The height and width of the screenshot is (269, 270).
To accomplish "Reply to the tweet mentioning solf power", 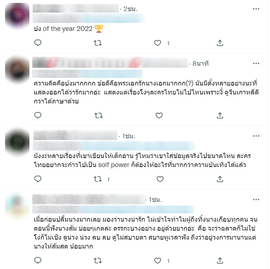I will point(38,179).
